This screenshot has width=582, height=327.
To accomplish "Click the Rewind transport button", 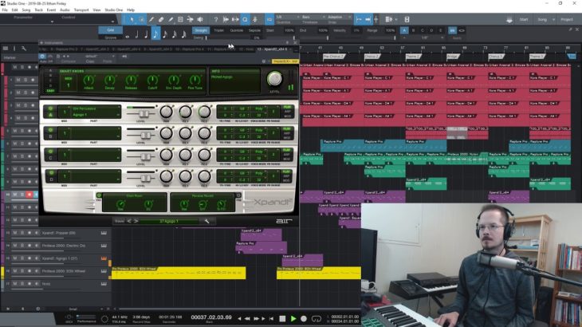I will click(247, 318).
